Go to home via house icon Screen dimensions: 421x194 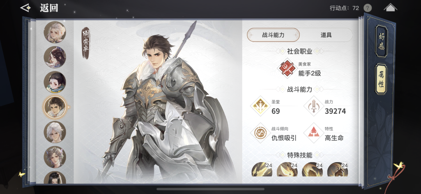click(x=390, y=7)
